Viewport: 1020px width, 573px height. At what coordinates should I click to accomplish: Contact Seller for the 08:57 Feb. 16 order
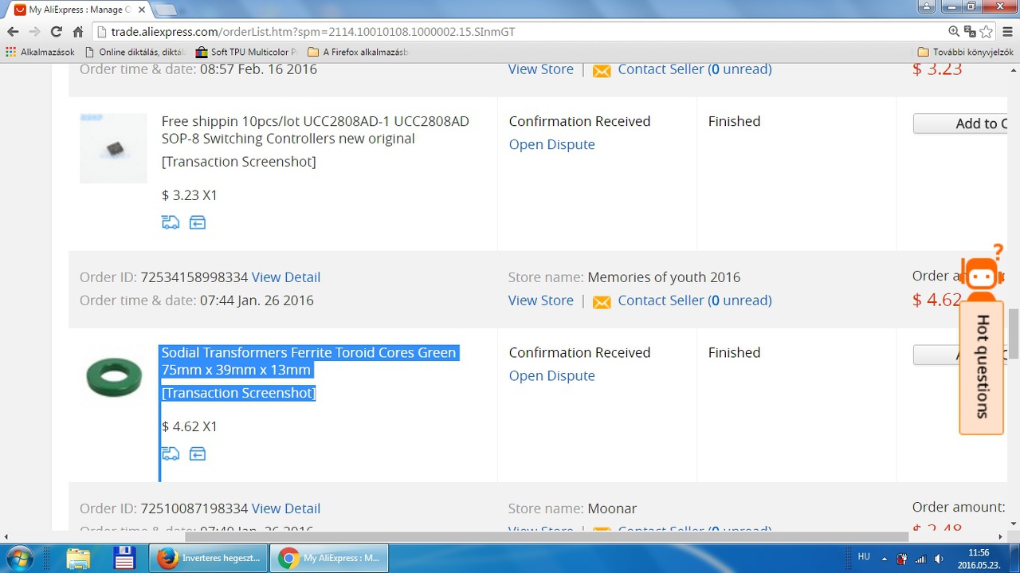(x=695, y=69)
